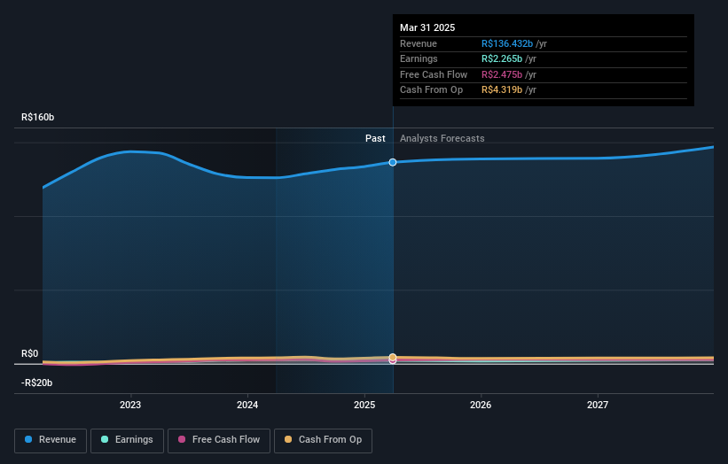Click the 2024 x-axis label

click(x=247, y=405)
